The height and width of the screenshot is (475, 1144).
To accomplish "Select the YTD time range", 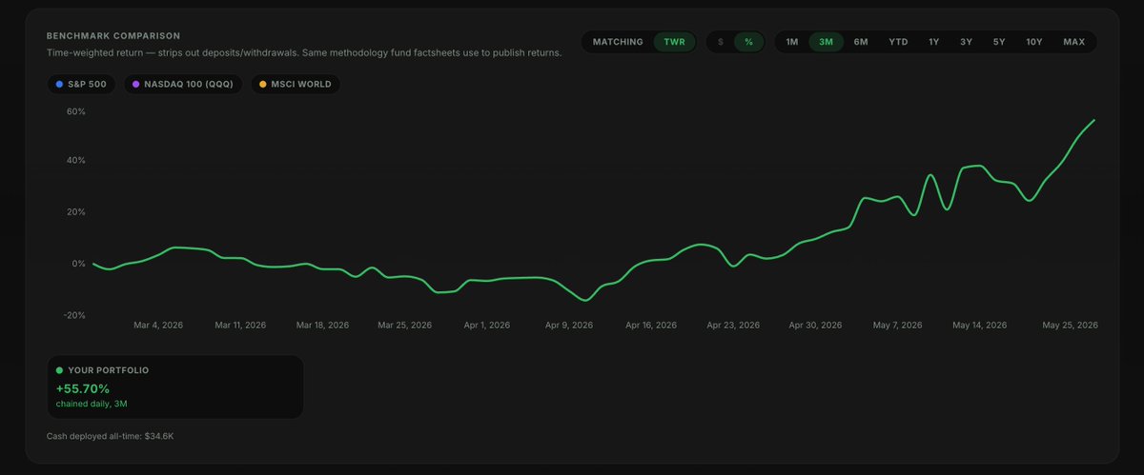I will point(898,42).
